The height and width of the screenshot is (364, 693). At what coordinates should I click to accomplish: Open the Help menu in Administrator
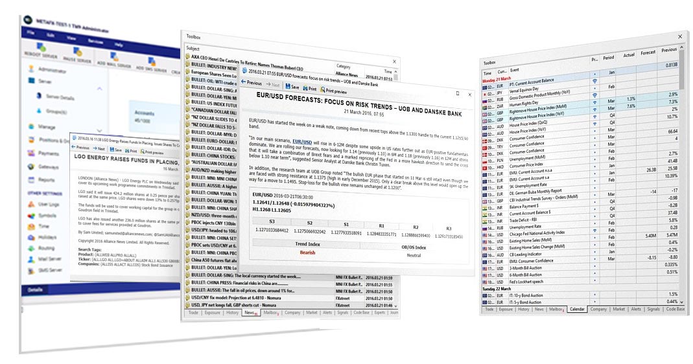[x=119, y=45]
